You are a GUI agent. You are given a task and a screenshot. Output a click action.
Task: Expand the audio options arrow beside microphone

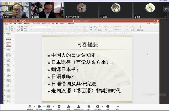35,107
